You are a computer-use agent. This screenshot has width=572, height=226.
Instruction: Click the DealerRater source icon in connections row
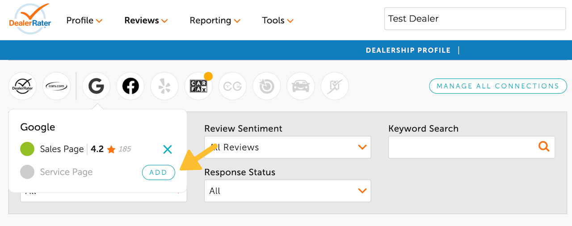click(22, 86)
